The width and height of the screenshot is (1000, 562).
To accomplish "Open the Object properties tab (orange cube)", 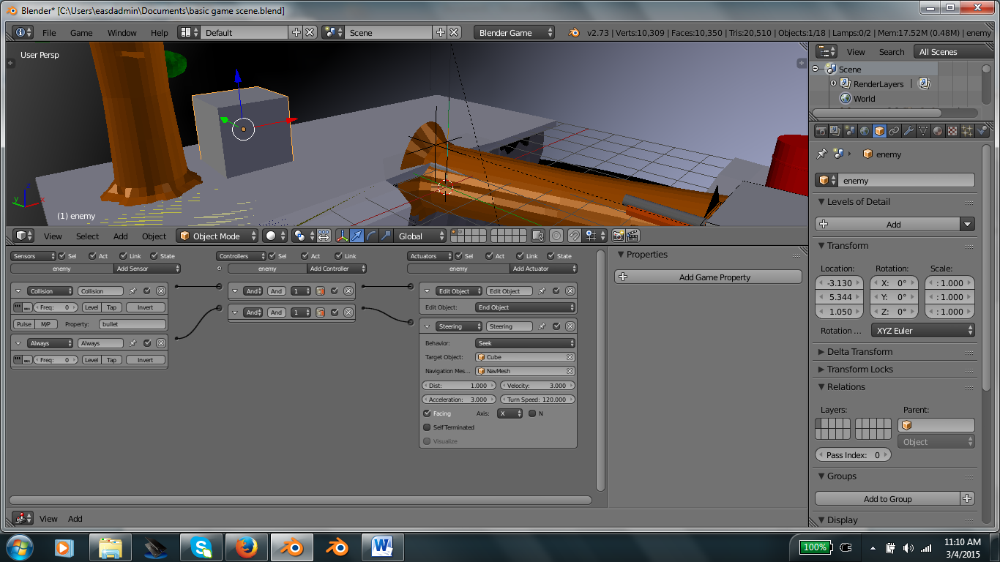I will coord(879,131).
